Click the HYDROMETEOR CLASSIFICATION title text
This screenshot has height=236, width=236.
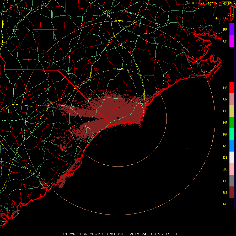tap(92, 234)
